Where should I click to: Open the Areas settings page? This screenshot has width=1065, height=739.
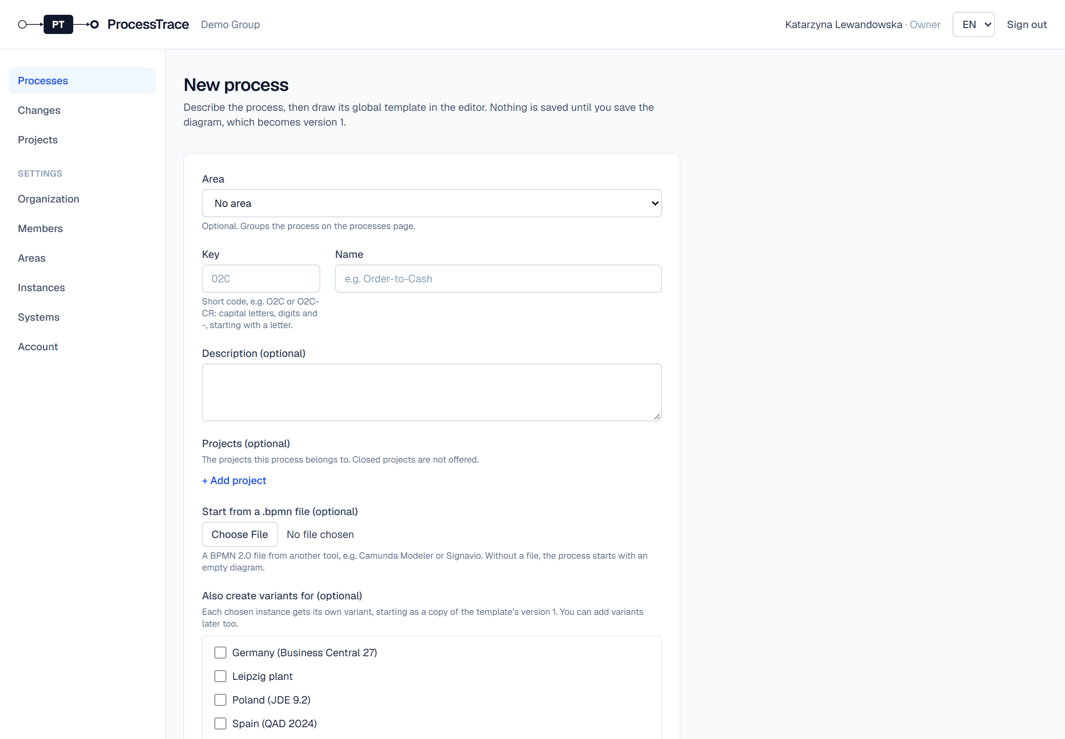pyautogui.click(x=82, y=258)
